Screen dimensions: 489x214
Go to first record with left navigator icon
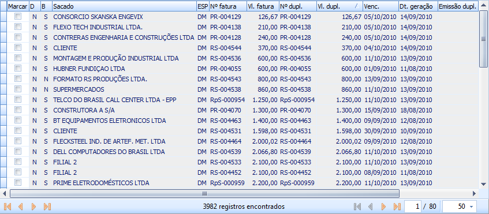tap(8, 207)
